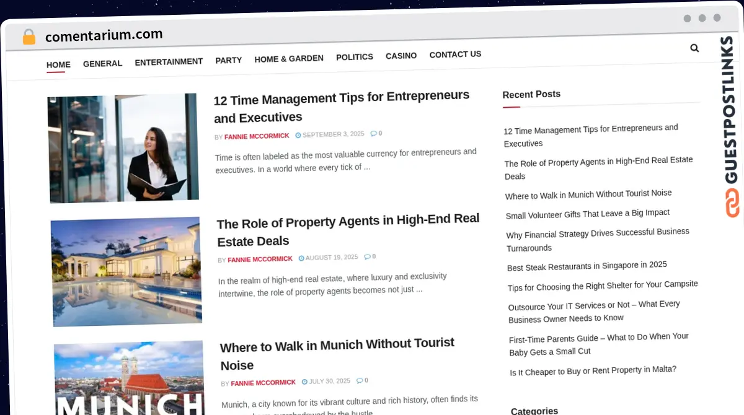
Task: Click author Fannie McCormick on Munich post
Action: [x=263, y=383]
